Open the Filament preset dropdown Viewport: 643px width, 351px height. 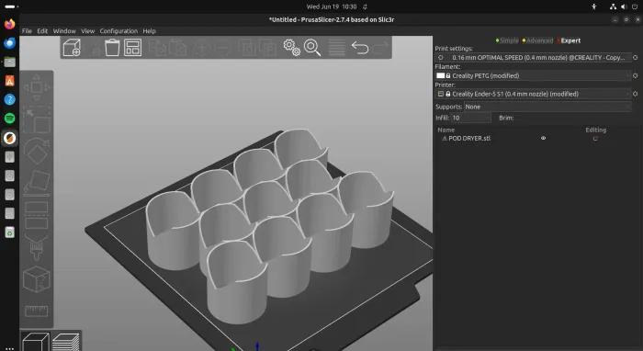[533, 76]
